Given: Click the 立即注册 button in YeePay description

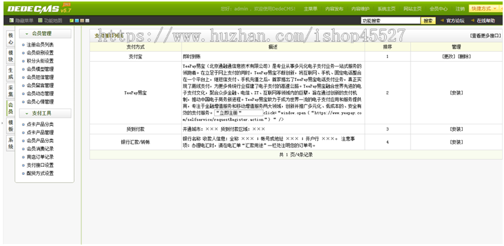Looking at the screenshot, I should click(239, 113).
